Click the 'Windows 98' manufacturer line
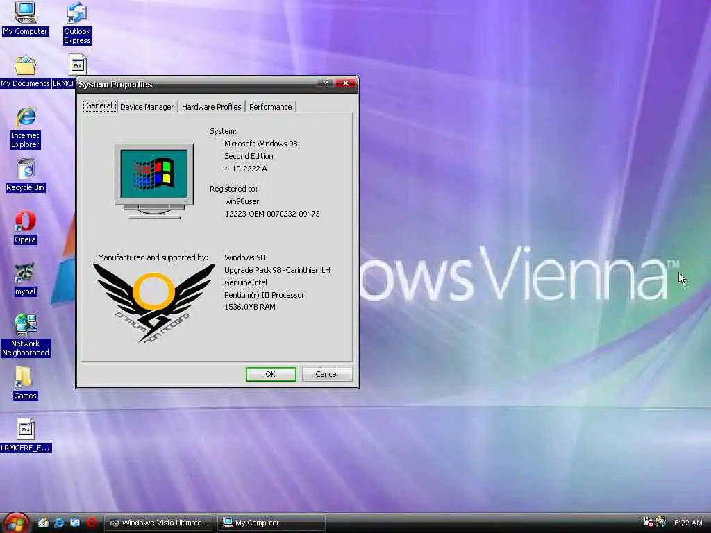This screenshot has width=711, height=533. point(244,257)
